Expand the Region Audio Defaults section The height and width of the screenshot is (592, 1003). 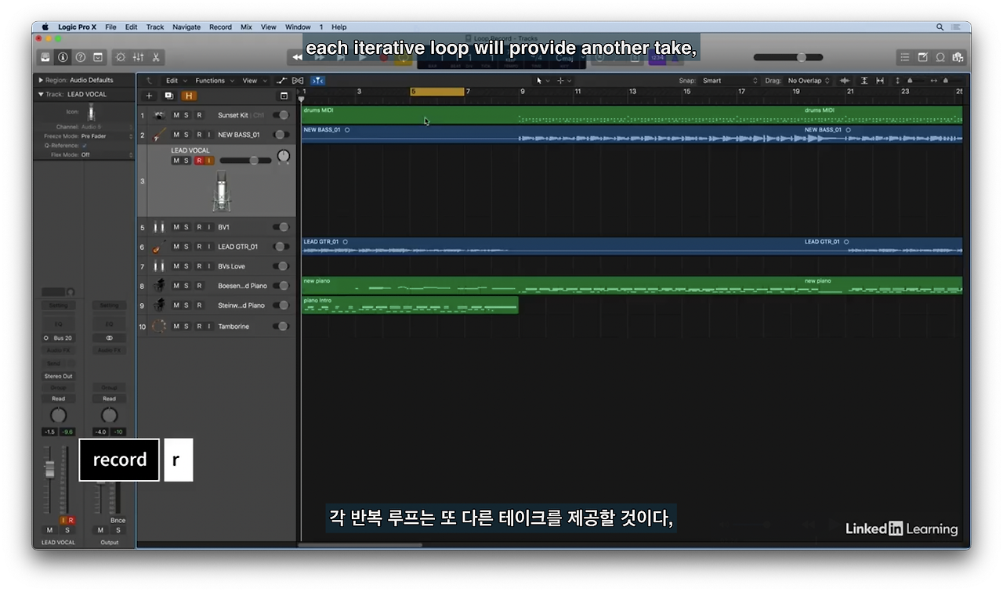[x=41, y=80]
